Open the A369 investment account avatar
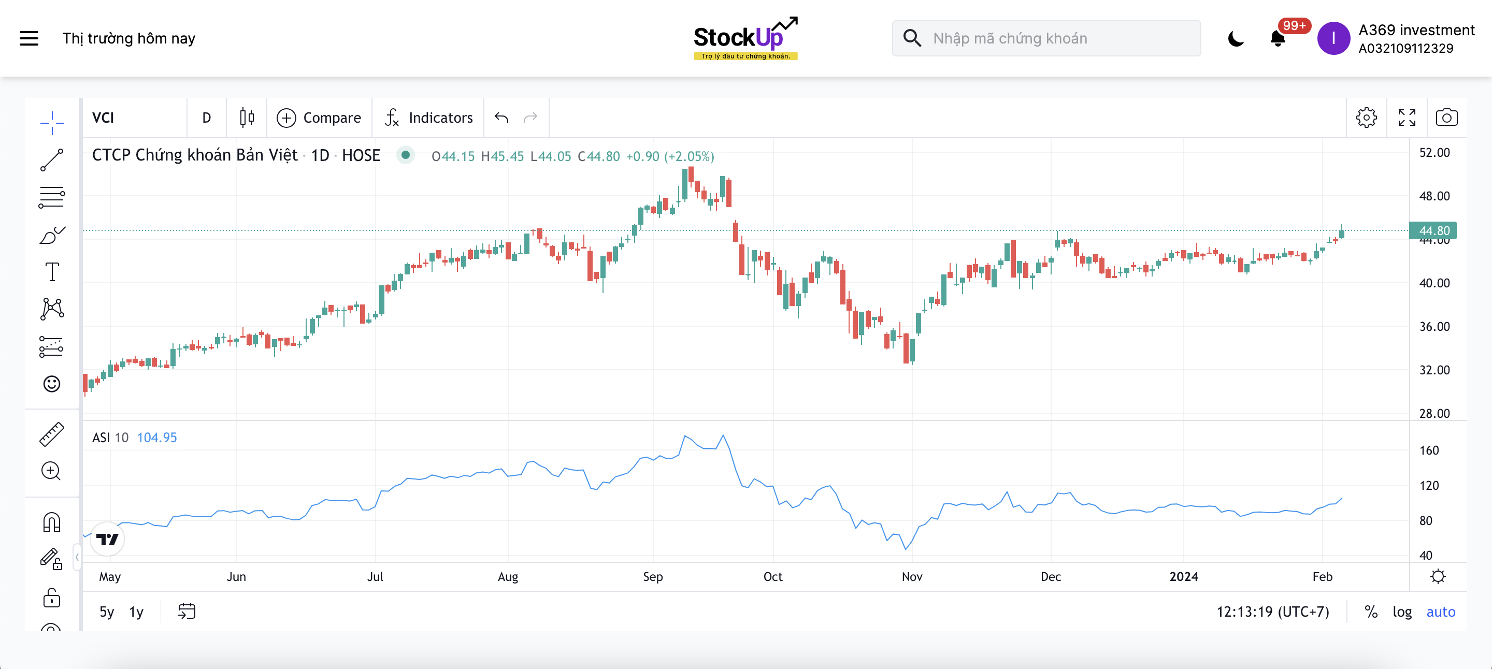 pyautogui.click(x=1334, y=38)
